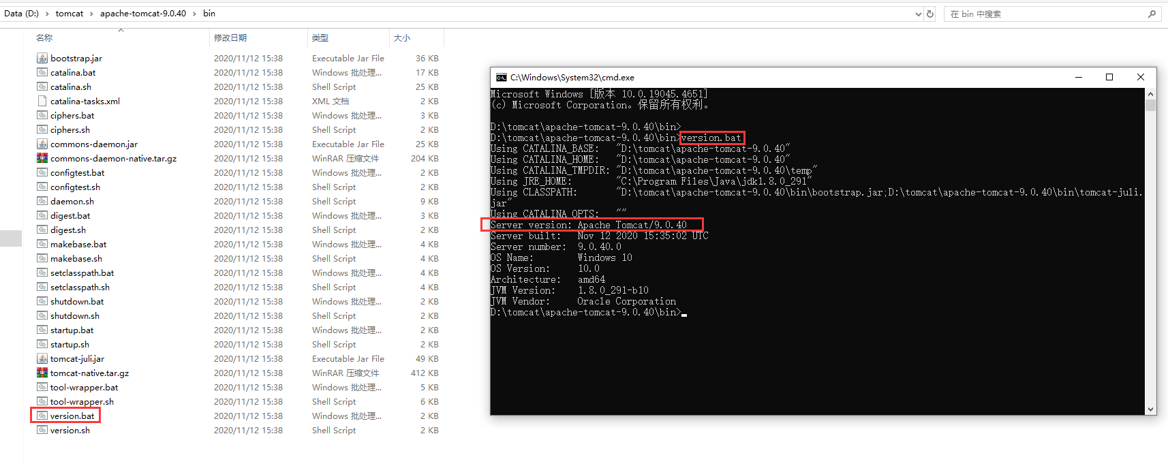Viewport: 1168px width, 466px height.
Task: Click the cmd.exe title bar icon
Action: (x=502, y=78)
